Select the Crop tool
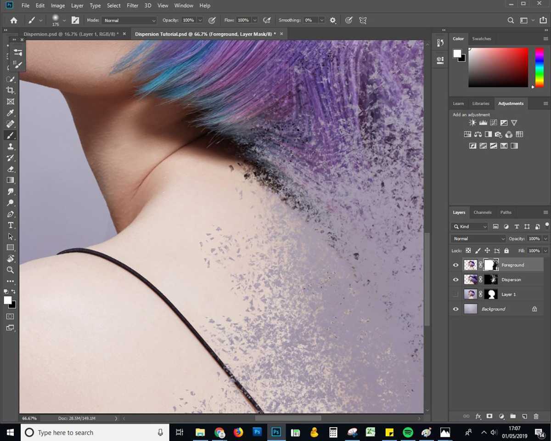The width and height of the screenshot is (551, 441). 10,90
